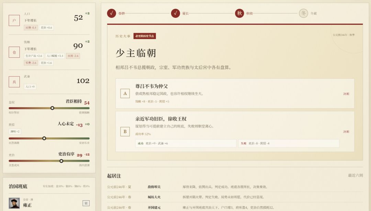Click the 户 population icon box
Screen dimensions: 371x211
[14, 20]
